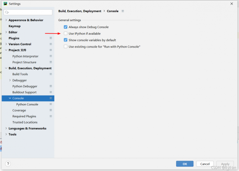Click the project-level icon beside Buildout Support

51,92
